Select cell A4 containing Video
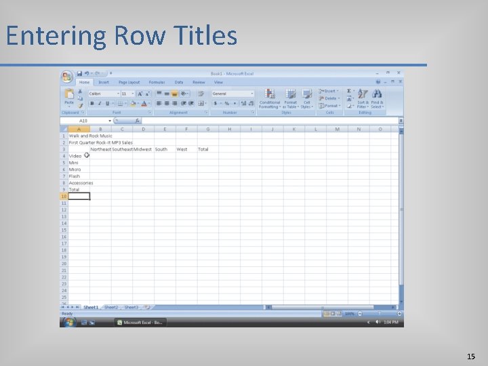The image size is (488, 366). pos(79,156)
